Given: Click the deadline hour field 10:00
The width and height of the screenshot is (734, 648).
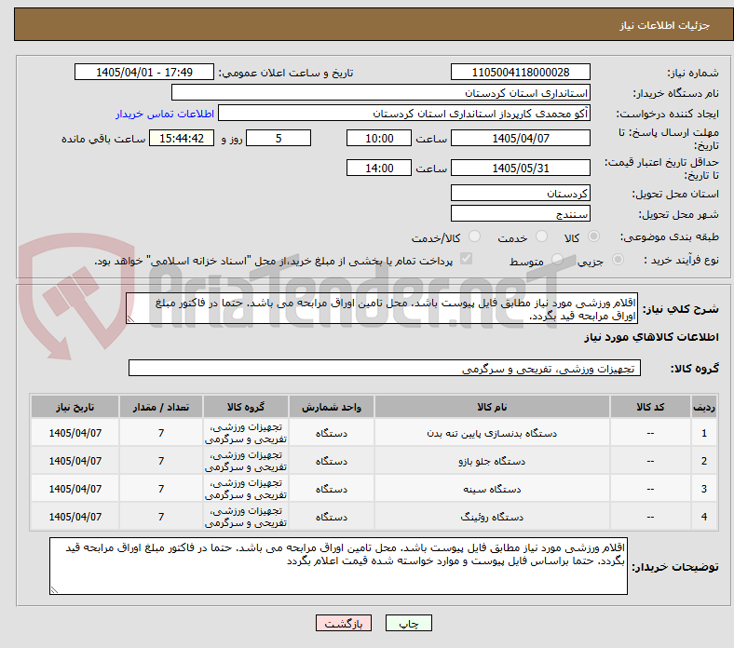Looking at the screenshot, I should [379, 138].
